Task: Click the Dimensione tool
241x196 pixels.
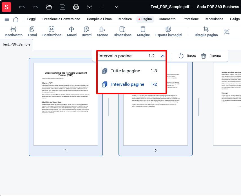Action: 122,32
